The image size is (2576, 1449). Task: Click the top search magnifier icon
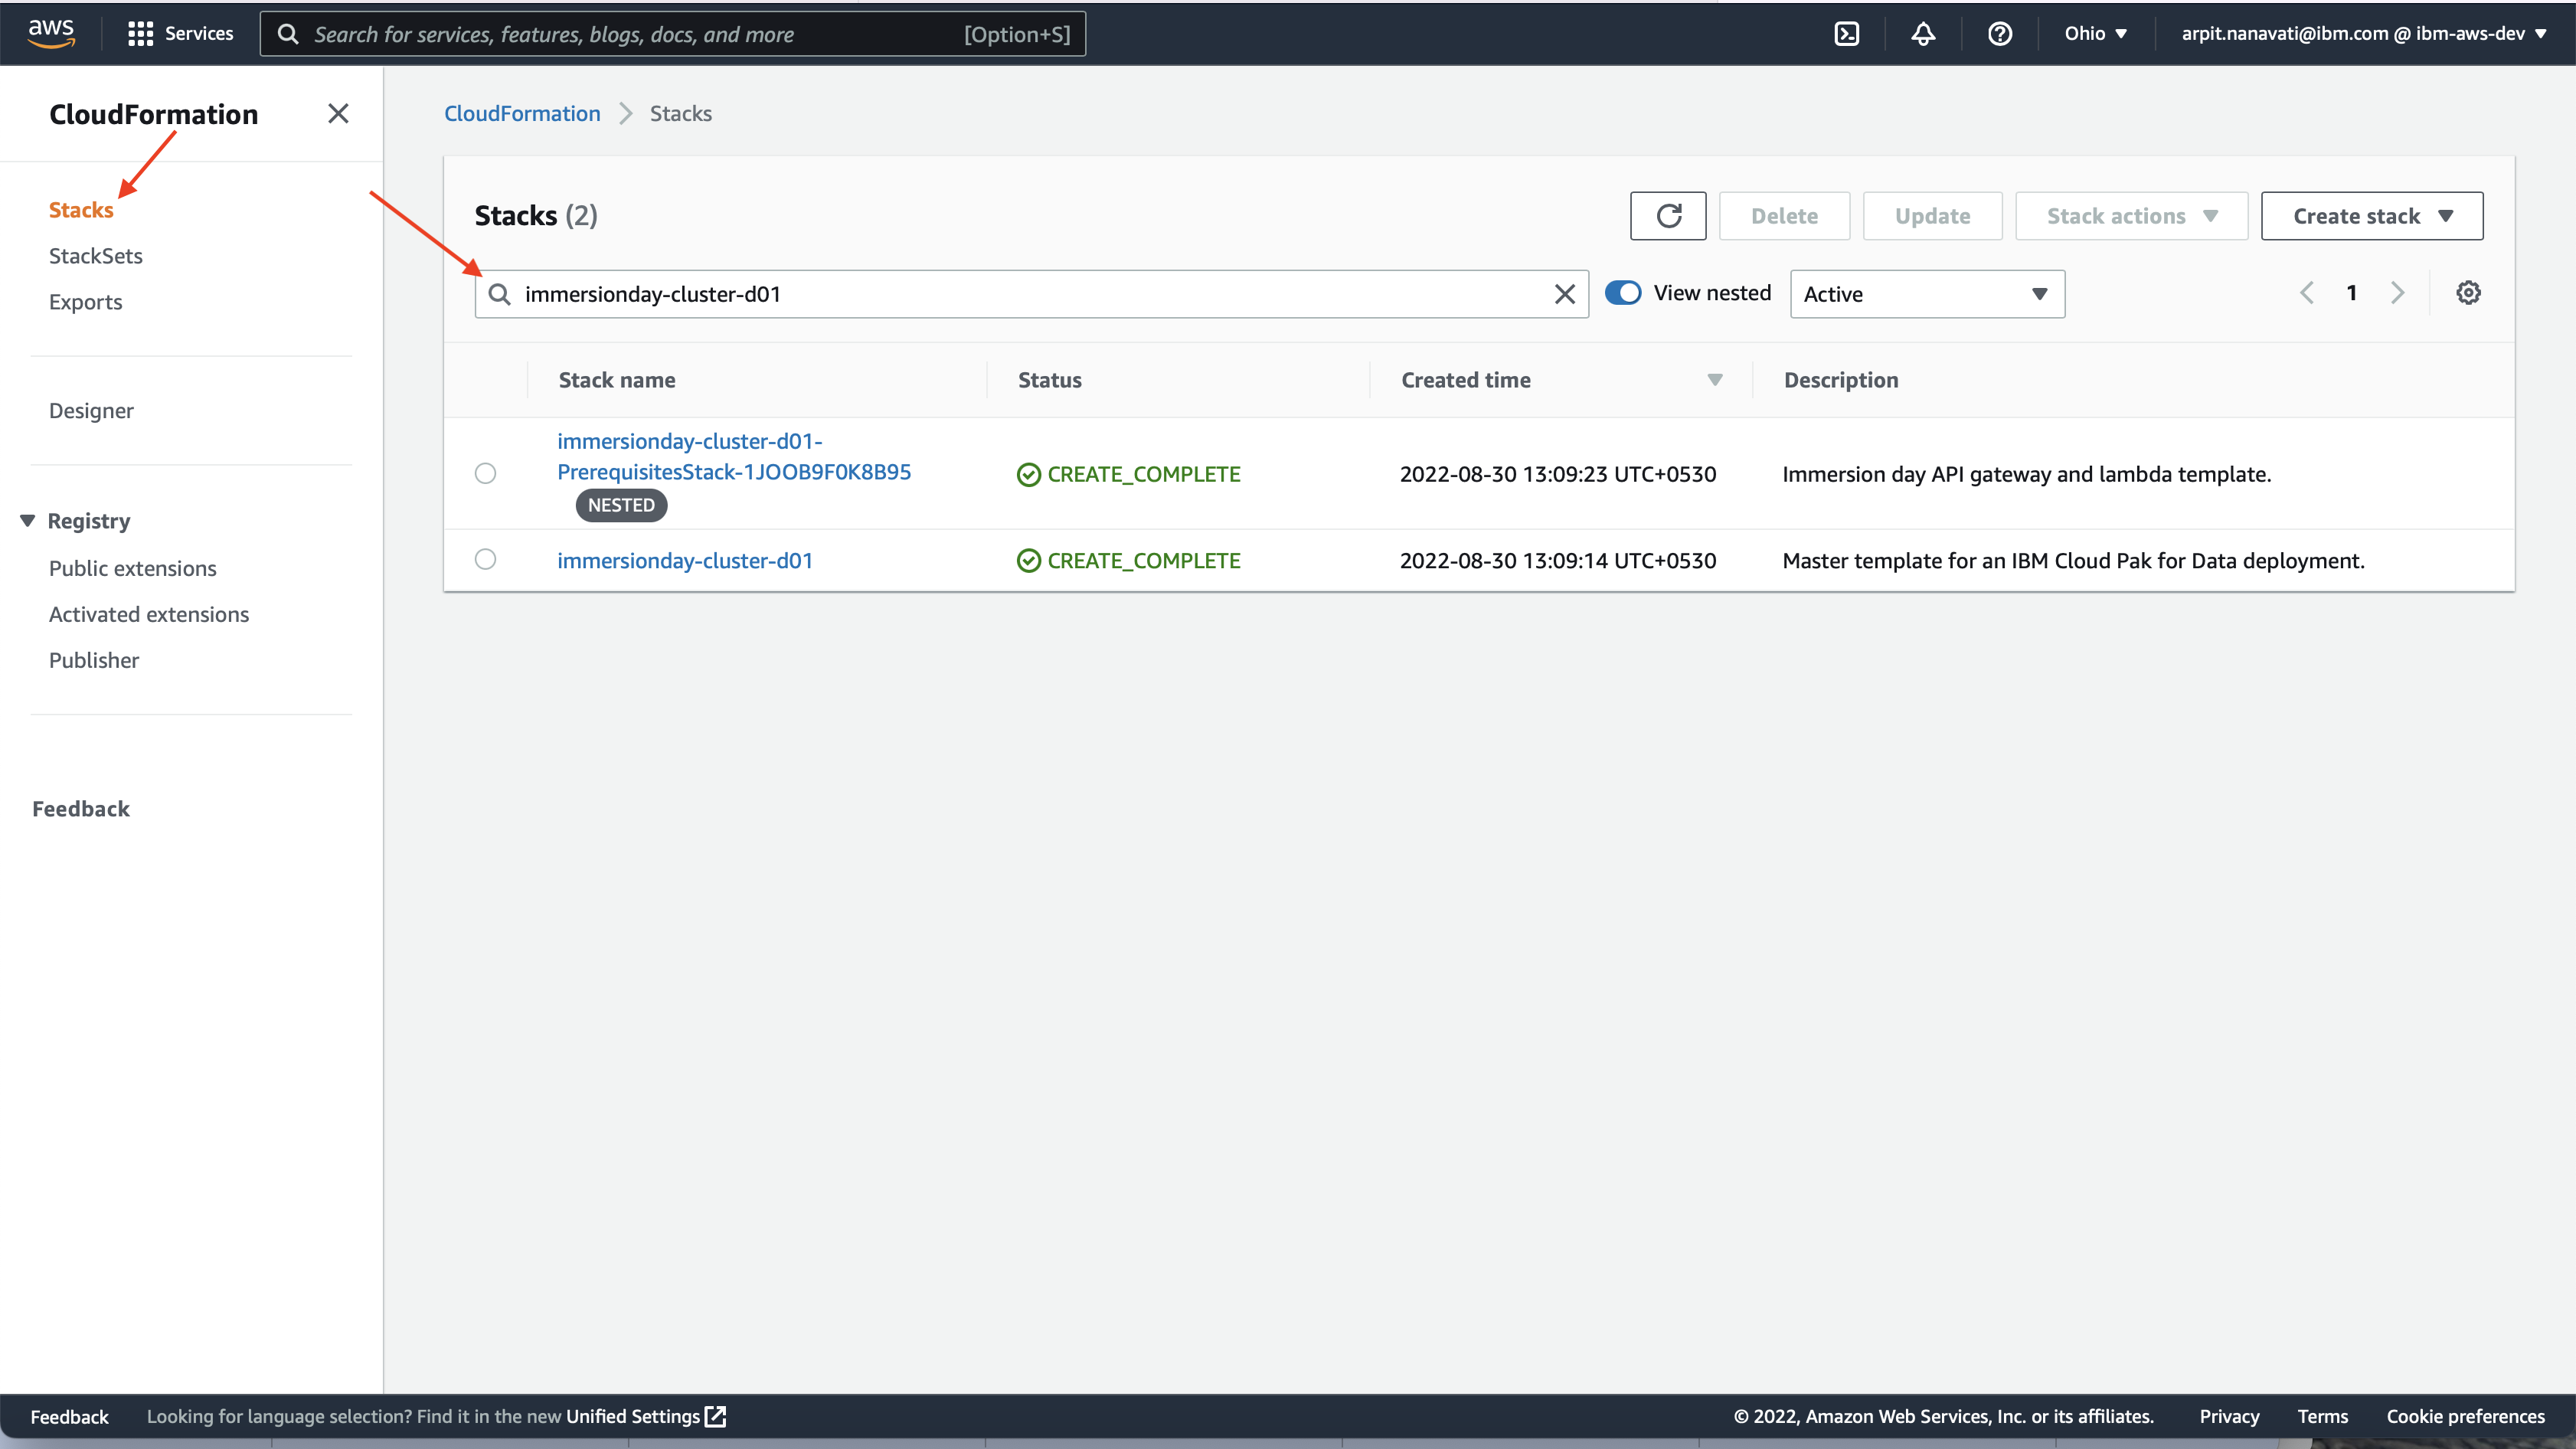pos(288,34)
